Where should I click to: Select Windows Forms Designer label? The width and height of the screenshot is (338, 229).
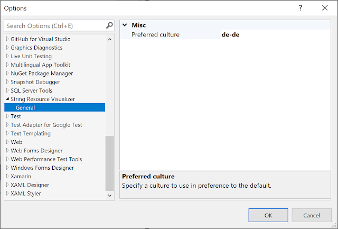[x=42, y=168]
